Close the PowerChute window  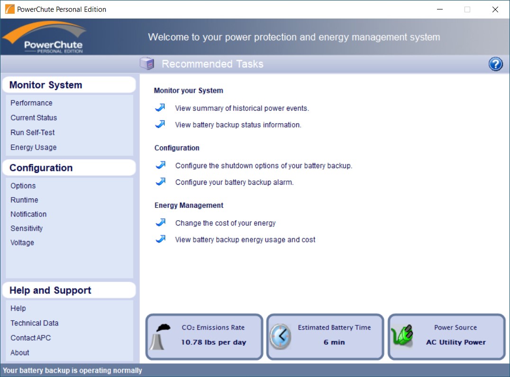coord(495,9)
